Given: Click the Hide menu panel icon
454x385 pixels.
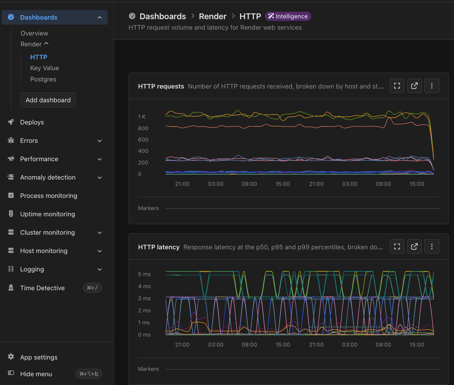Looking at the screenshot, I should pyautogui.click(x=11, y=374).
